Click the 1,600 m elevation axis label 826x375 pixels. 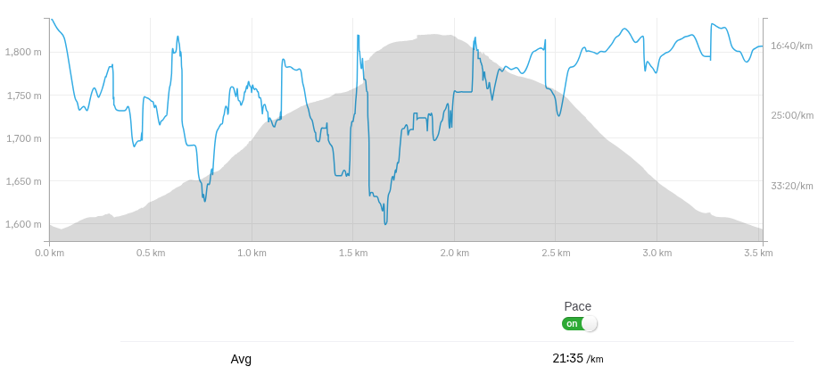point(23,224)
